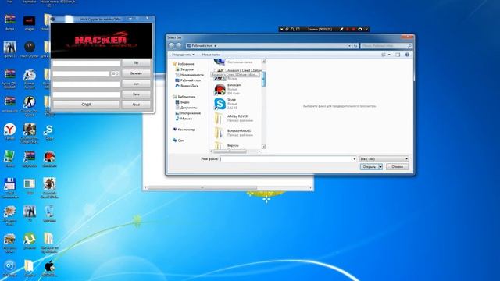
Task: Expand the address bar history dropdown
Action: pos(349,46)
